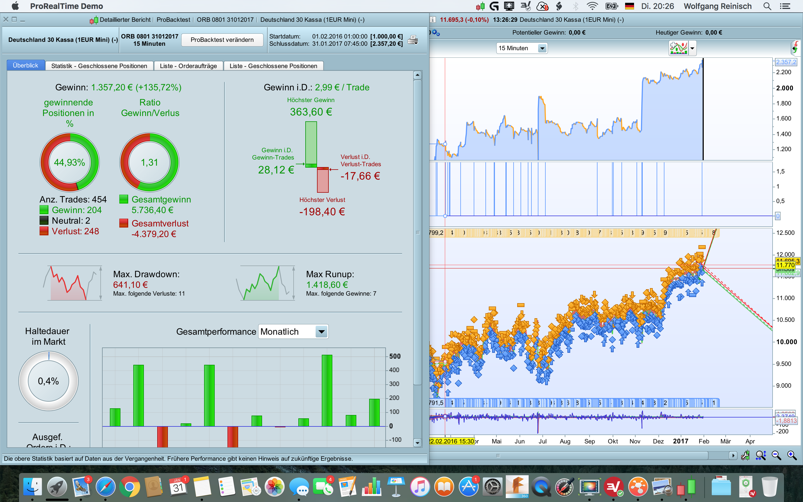Image resolution: width=803 pixels, height=502 pixels.
Task: Click the chart info 'i' icon
Action: point(433,20)
